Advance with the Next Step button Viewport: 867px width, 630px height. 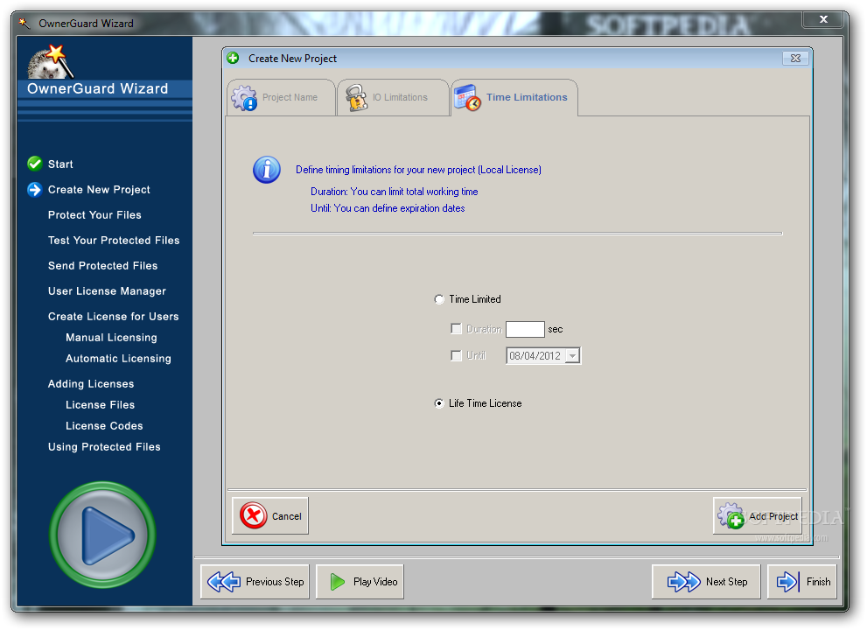(x=707, y=582)
